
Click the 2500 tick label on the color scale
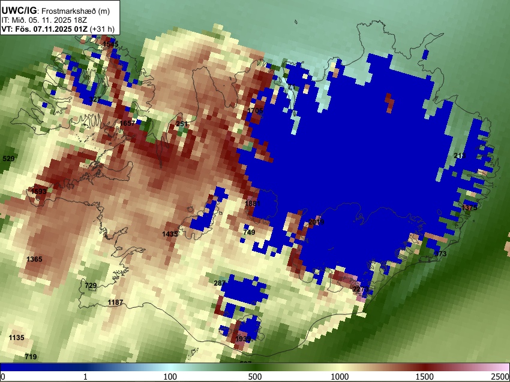[500, 377]
